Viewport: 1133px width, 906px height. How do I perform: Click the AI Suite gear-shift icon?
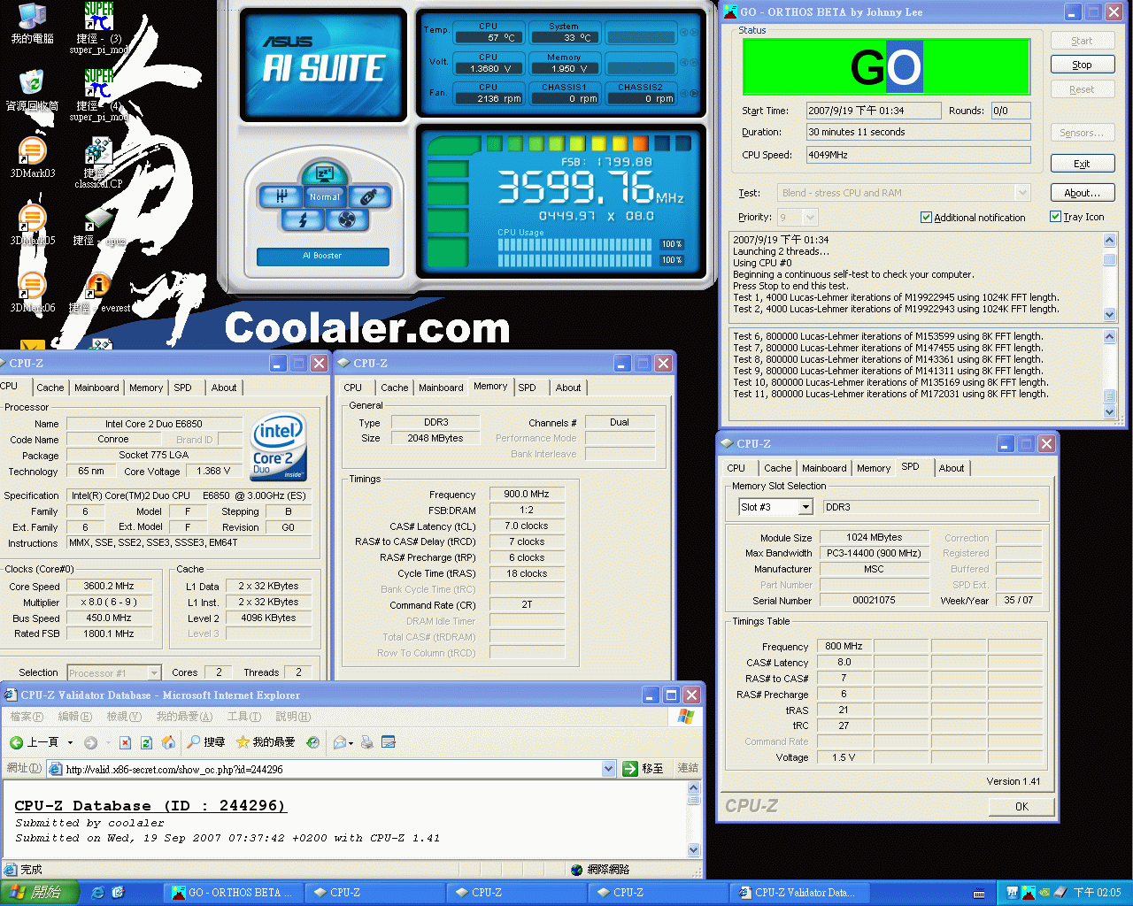[281, 196]
